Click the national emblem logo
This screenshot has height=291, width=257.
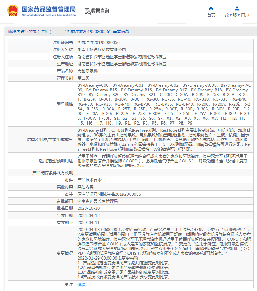pos(13,11)
